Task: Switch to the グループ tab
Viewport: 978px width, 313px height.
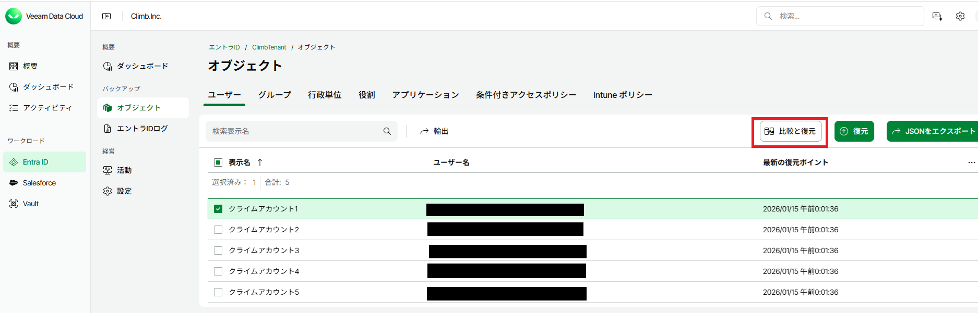Action: click(274, 95)
